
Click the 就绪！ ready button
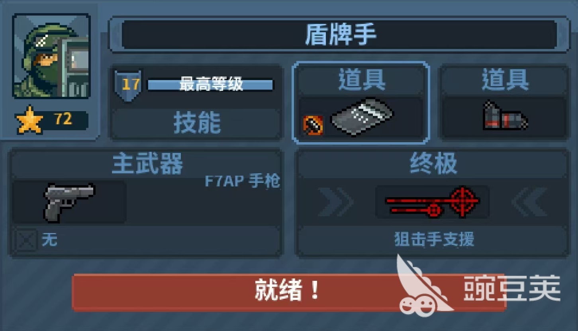pos(289,291)
